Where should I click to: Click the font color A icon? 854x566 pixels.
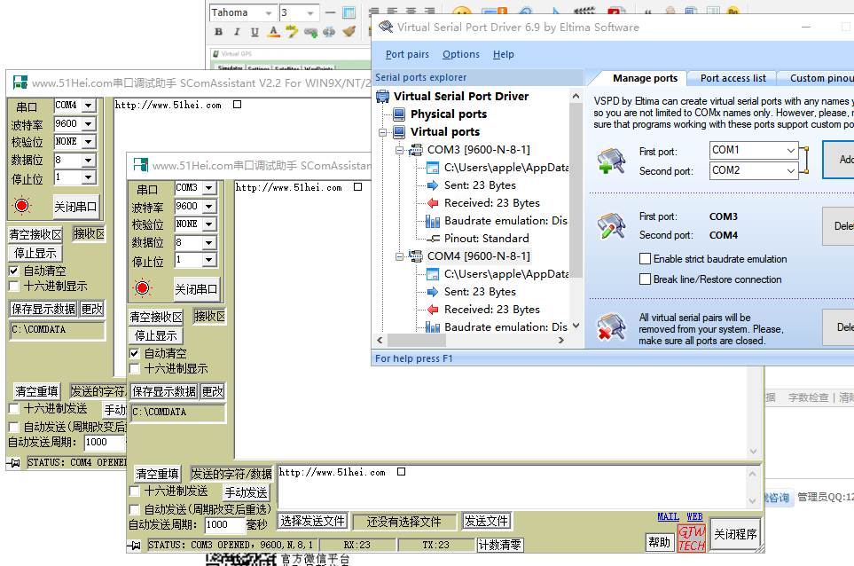point(273,32)
